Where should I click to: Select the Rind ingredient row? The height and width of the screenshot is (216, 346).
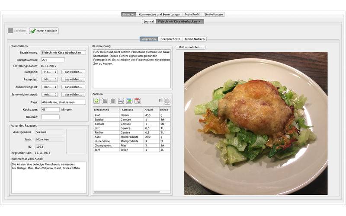(132, 115)
